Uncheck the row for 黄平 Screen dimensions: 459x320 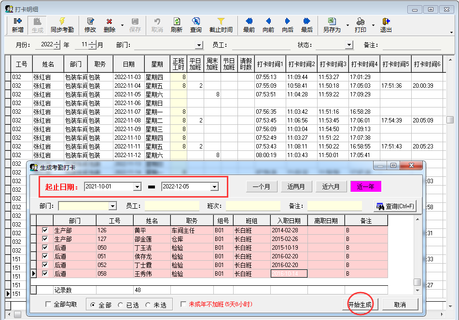coord(45,230)
